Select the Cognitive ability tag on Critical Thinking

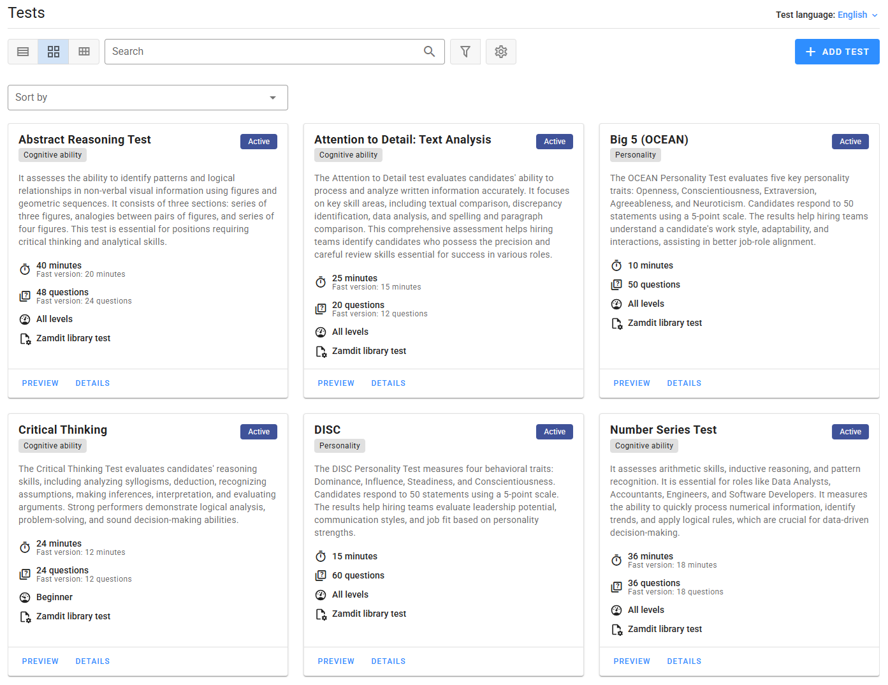tap(52, 445)
